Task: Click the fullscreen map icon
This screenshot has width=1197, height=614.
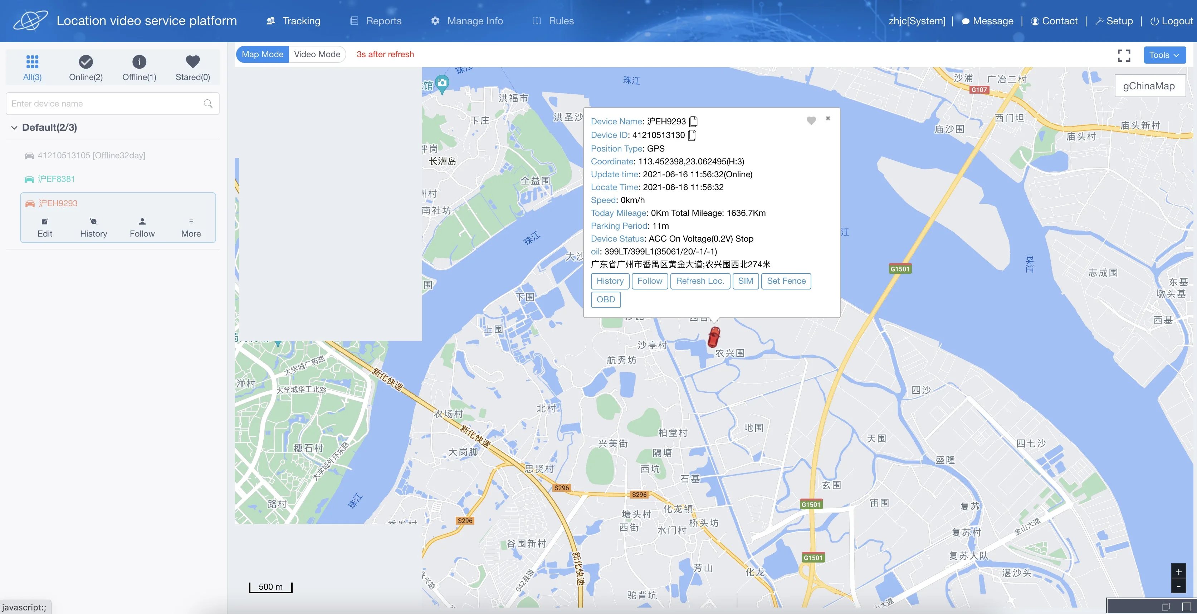Action: point(1124,56)
